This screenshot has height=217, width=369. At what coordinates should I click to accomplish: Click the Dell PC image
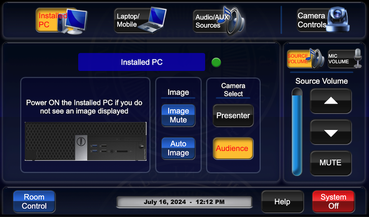tap(86, 141)
